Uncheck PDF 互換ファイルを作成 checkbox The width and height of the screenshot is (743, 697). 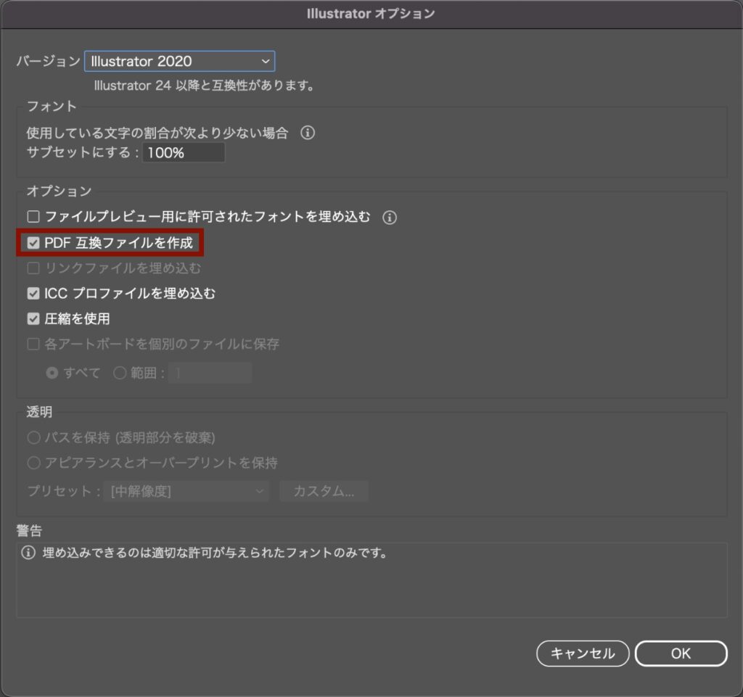(33, 243)
